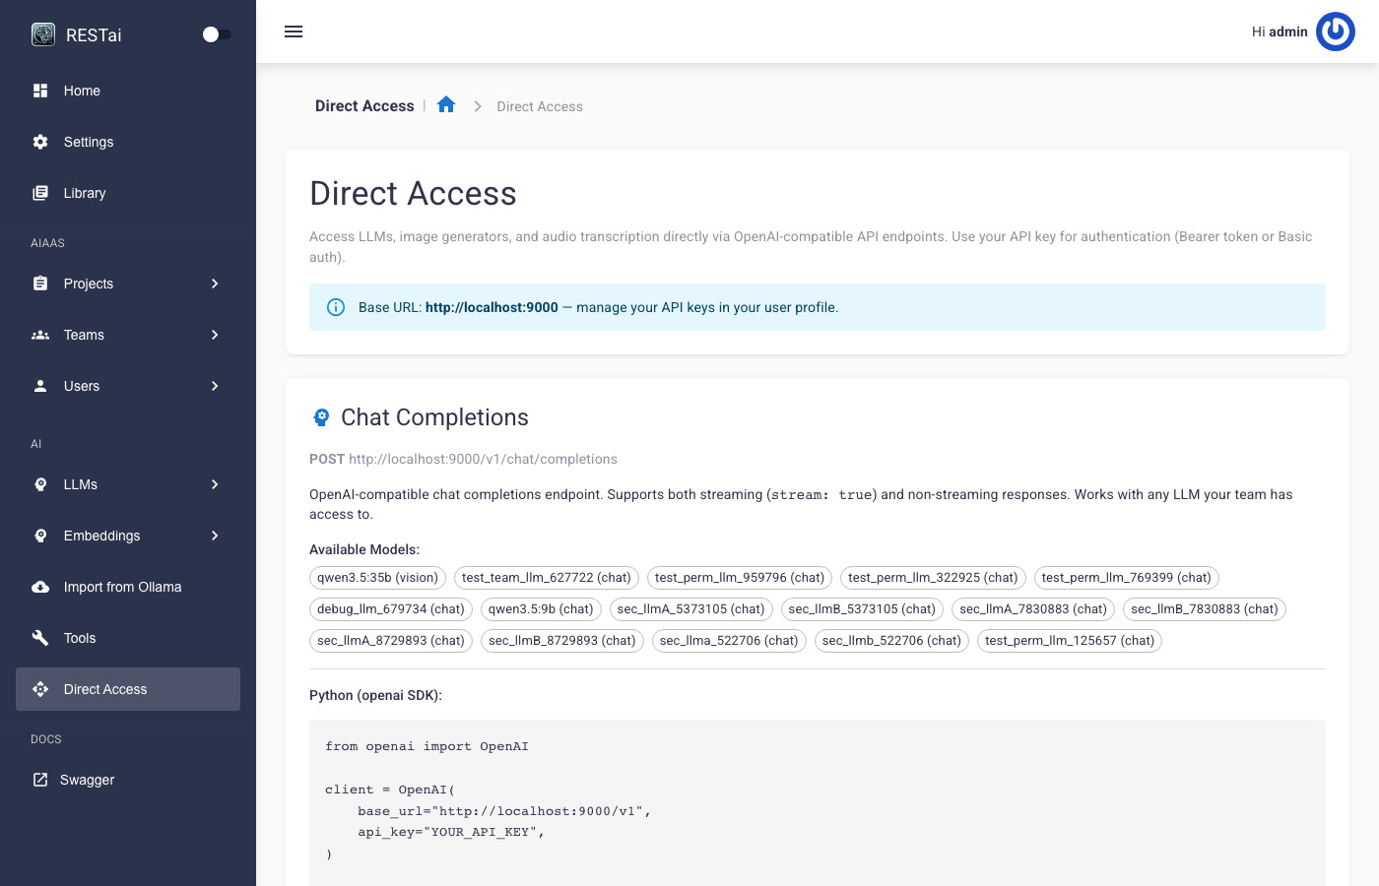Toggle the sidebar with the hamburger menu
The height and width of the screenshot is (886, 1379).
tap(294, 32)
